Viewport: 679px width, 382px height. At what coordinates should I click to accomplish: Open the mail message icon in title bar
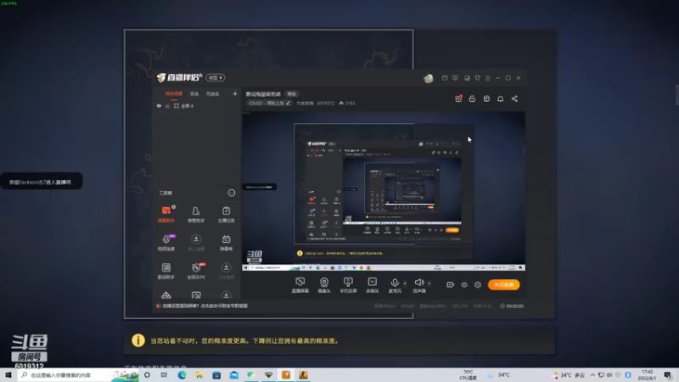pyautogui.click(x=445, y=78)
